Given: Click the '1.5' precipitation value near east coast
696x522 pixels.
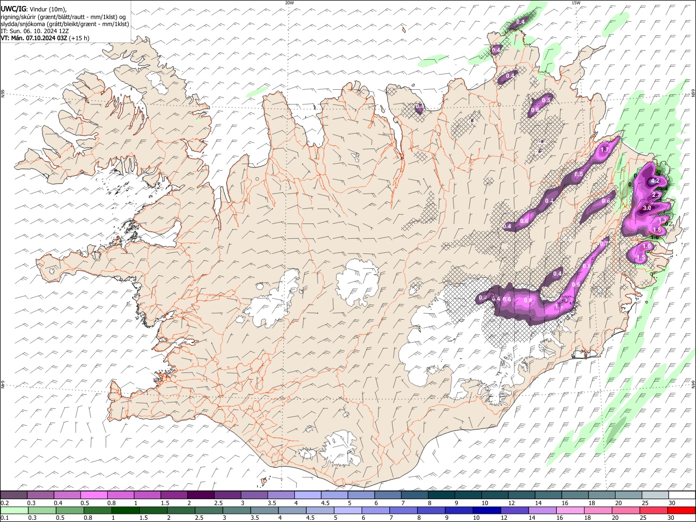Looking at the screenshot, I should 641,258.
